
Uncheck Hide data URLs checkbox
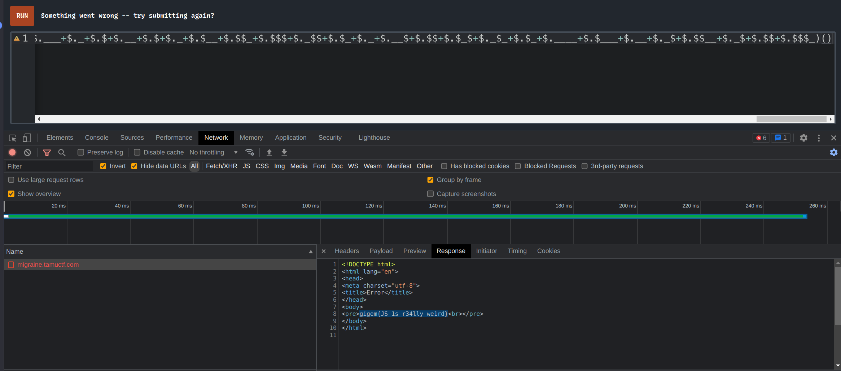[134, 166]
